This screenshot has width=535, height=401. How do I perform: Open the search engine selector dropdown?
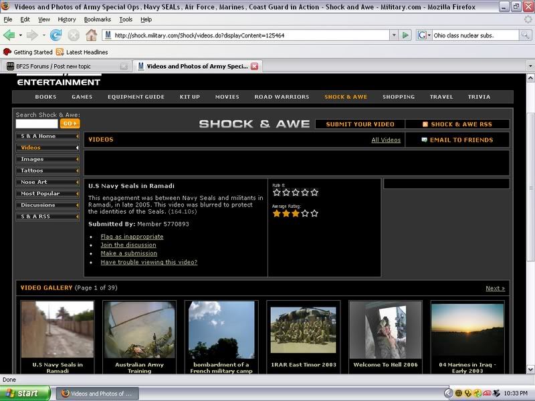(423, 35)
